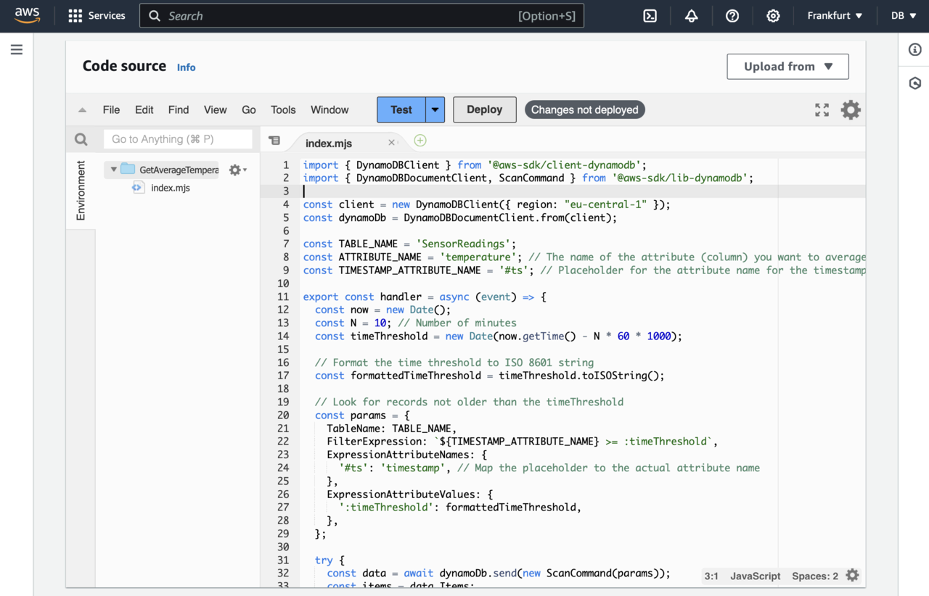929x596 pixels.
Task: Open the left hamburger navigation menu
Action: coord(17,50)
